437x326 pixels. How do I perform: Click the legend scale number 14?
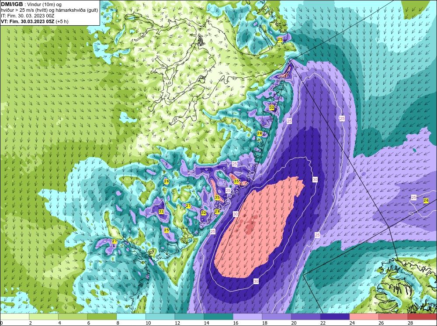pos(206,323)
